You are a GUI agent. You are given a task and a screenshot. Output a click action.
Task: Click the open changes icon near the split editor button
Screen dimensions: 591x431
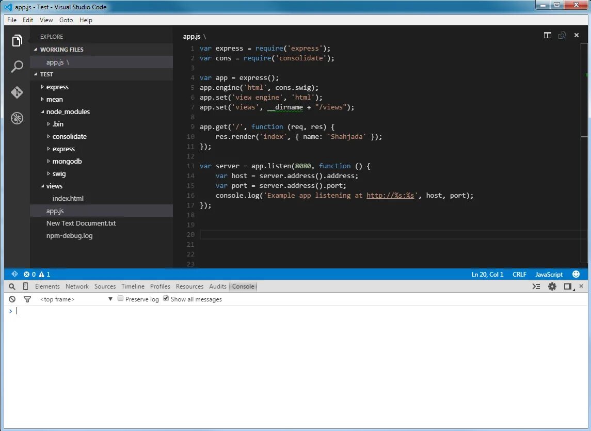click(562, 35)
